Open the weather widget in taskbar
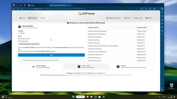This screenshot has width=177, height=99. coord(7,97)
